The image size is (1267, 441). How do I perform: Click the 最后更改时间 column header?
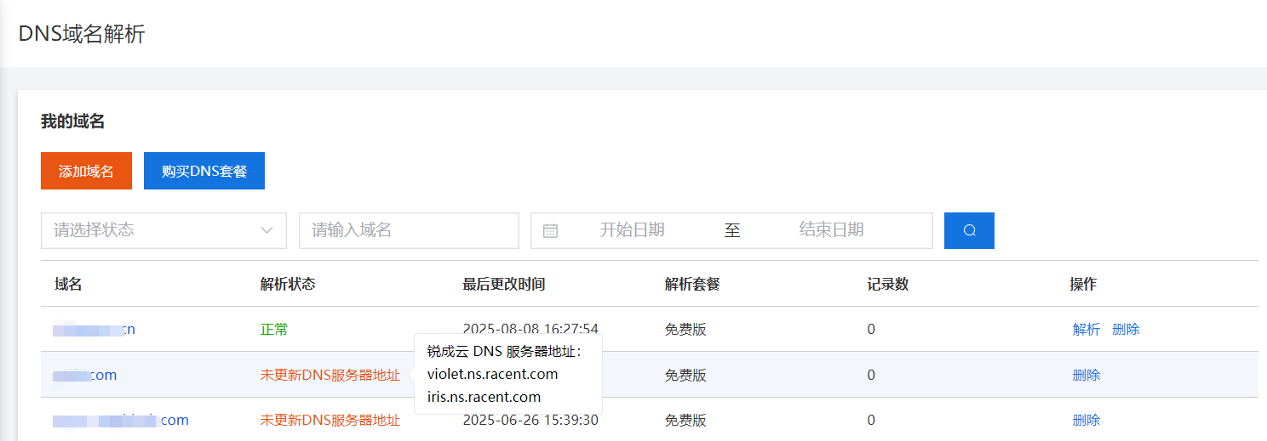click(x=503, y=285)
